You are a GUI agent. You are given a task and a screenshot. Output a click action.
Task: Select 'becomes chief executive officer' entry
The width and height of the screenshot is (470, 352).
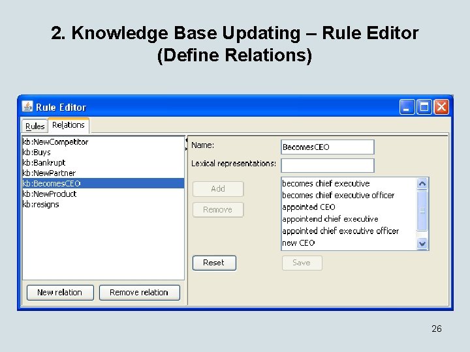[x=349, y=195]
